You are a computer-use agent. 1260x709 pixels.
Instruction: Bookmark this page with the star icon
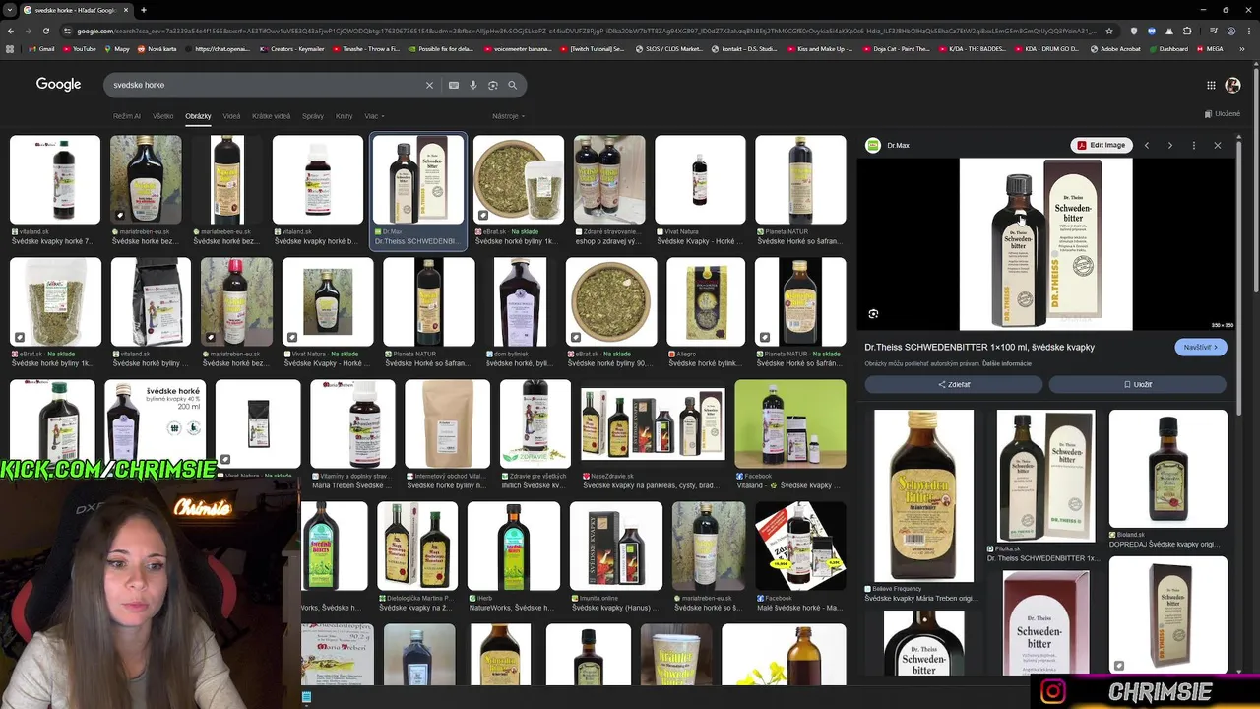click(1109, 31)
